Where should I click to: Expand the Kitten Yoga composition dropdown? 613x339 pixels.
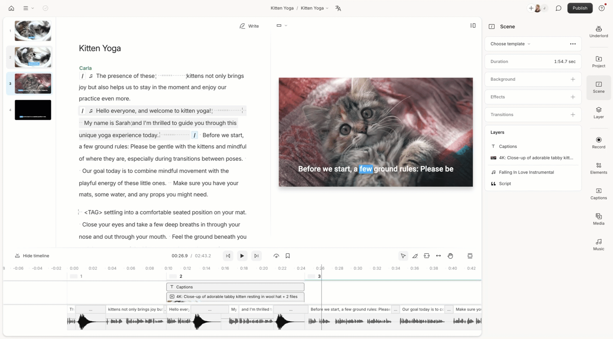click(x=314, y=8)
